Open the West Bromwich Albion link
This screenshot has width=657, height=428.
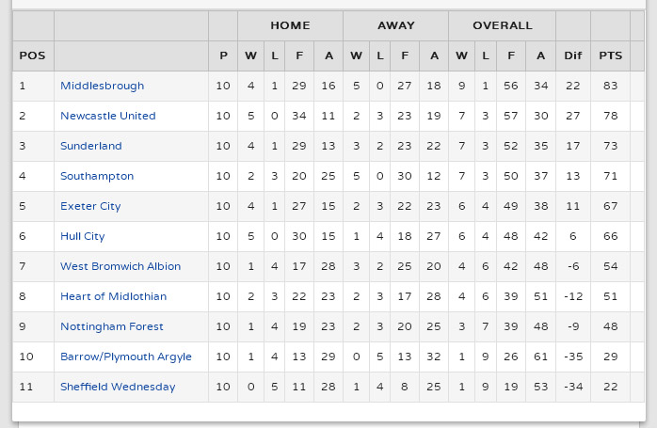pos(120,266)
